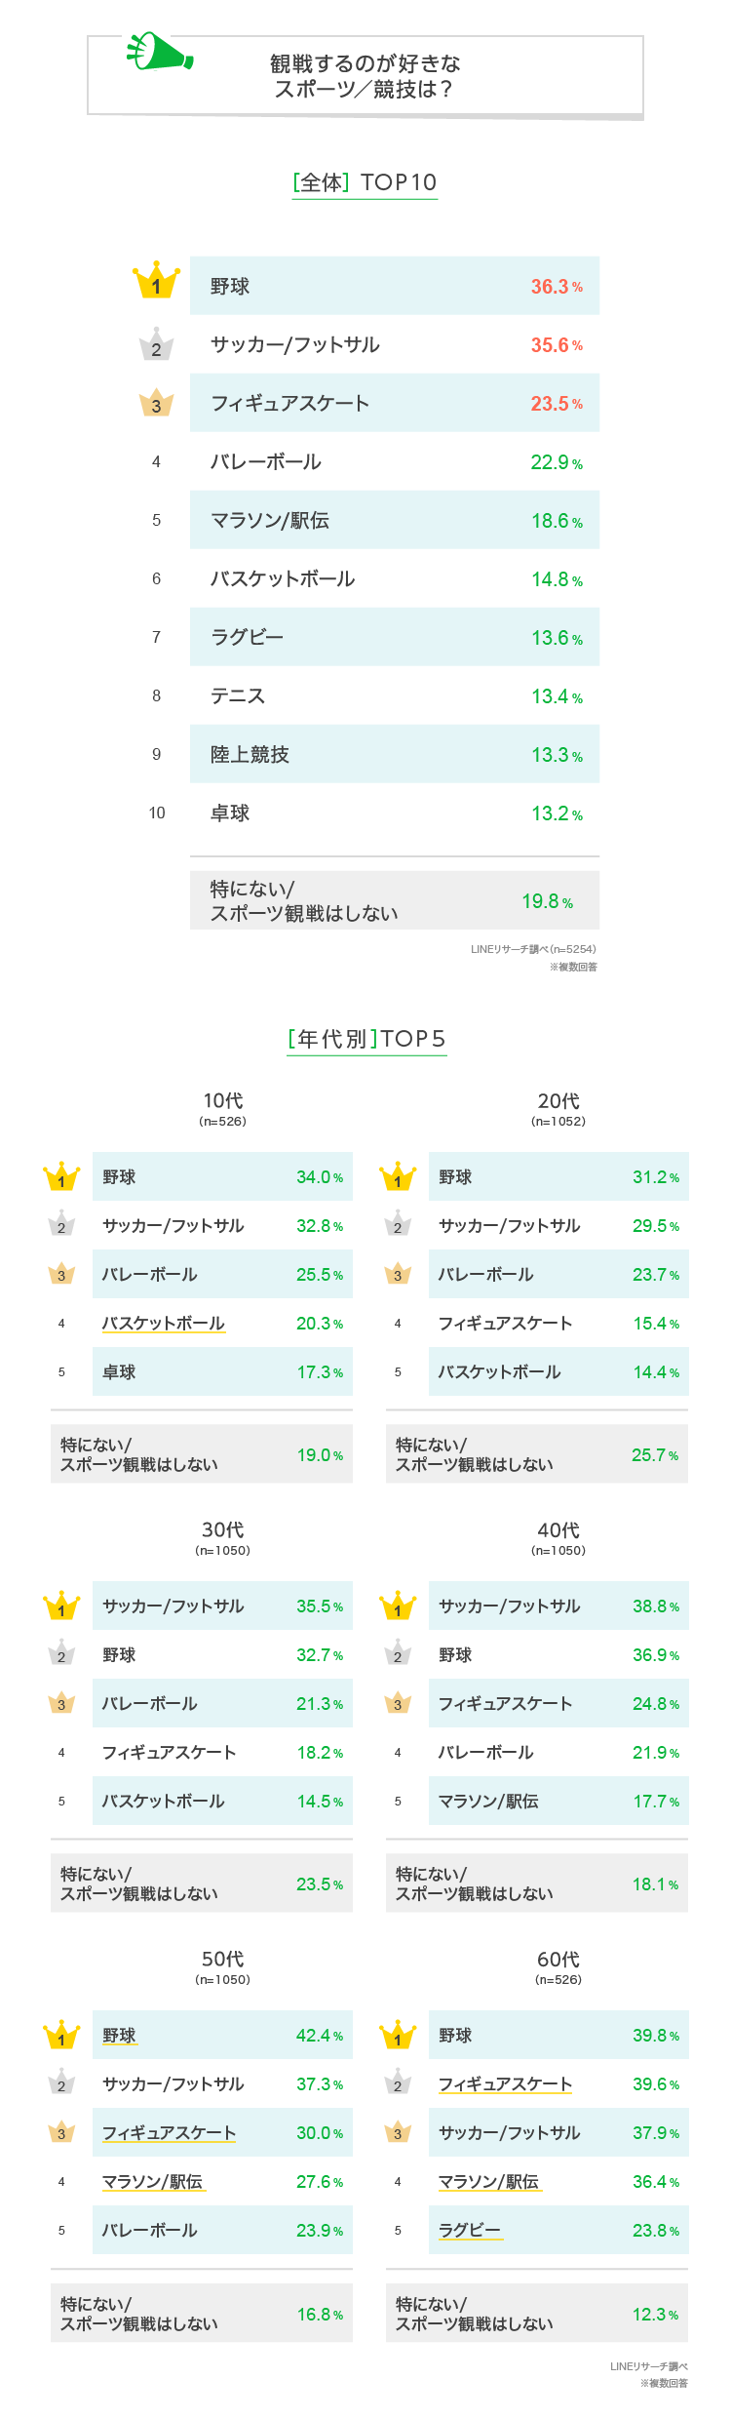Click the gold crown beside overall 野球
The width and height of the screenshot is (731, 2419).
click(x=156, y=282)
